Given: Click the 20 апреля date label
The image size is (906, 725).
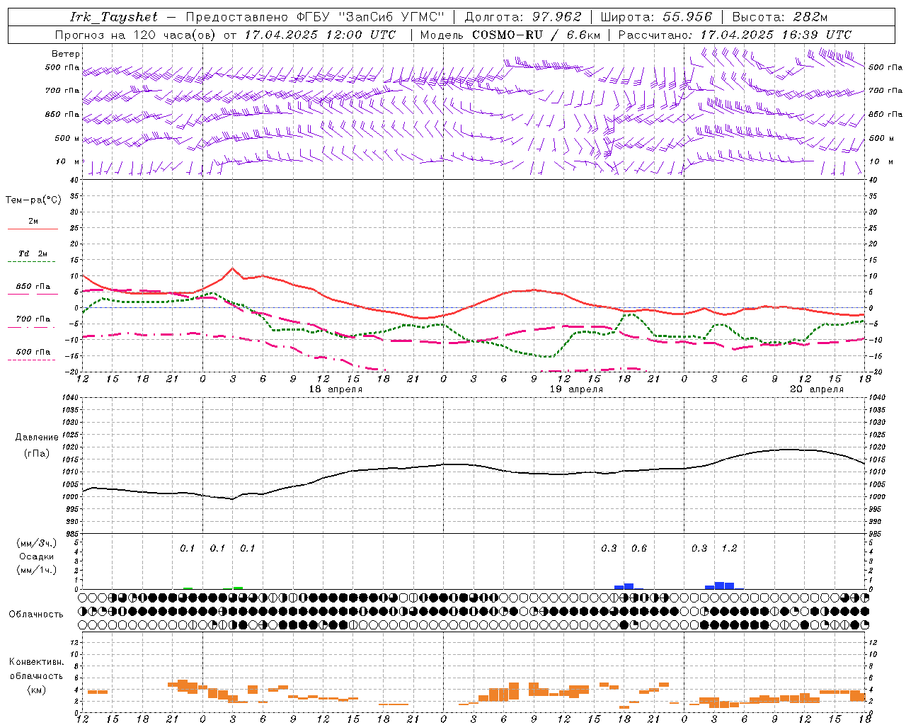Looking at the screenshot, I should point(817,389).
